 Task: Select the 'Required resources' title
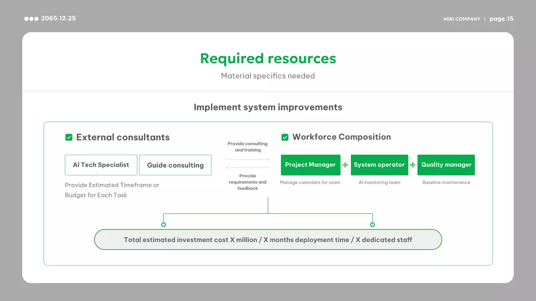point(268,59)
